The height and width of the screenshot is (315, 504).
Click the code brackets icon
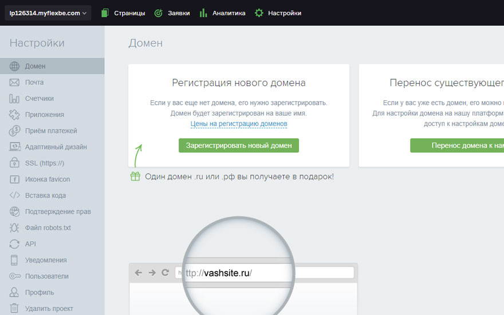coord(15,195)
